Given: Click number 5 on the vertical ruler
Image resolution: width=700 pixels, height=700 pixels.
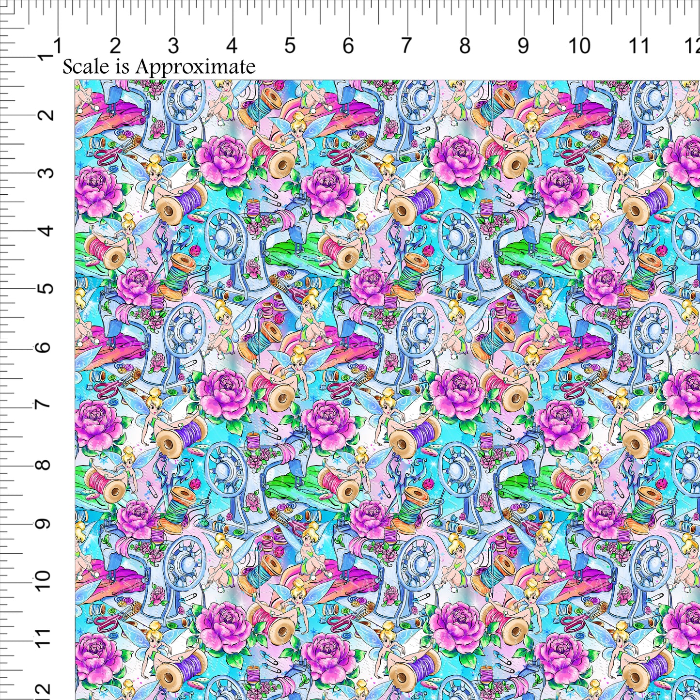Looking at the screenshot, I should tap(47, 290).
